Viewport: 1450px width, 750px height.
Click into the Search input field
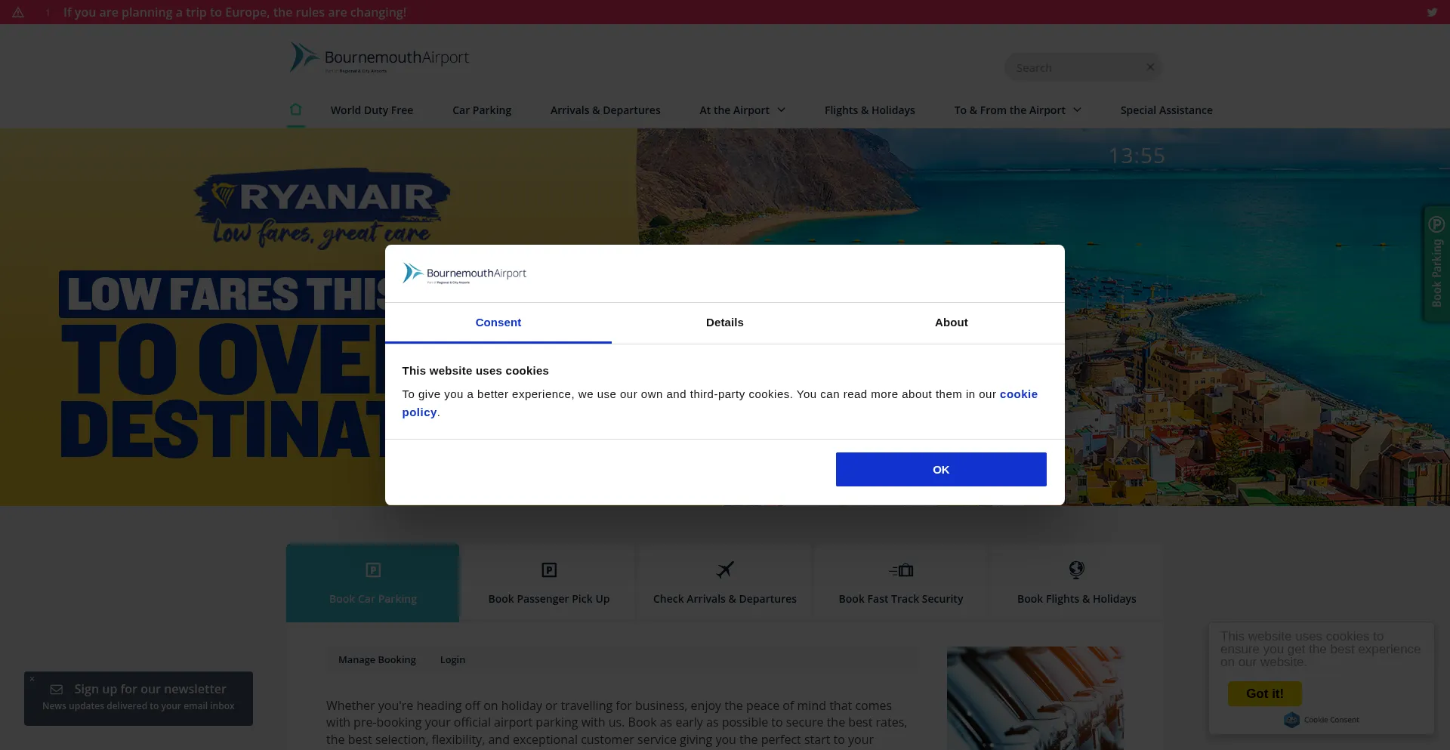[x=1075, y=67]
